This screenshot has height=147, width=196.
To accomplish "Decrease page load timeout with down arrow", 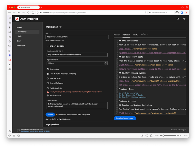I will (x=106, y=64).
